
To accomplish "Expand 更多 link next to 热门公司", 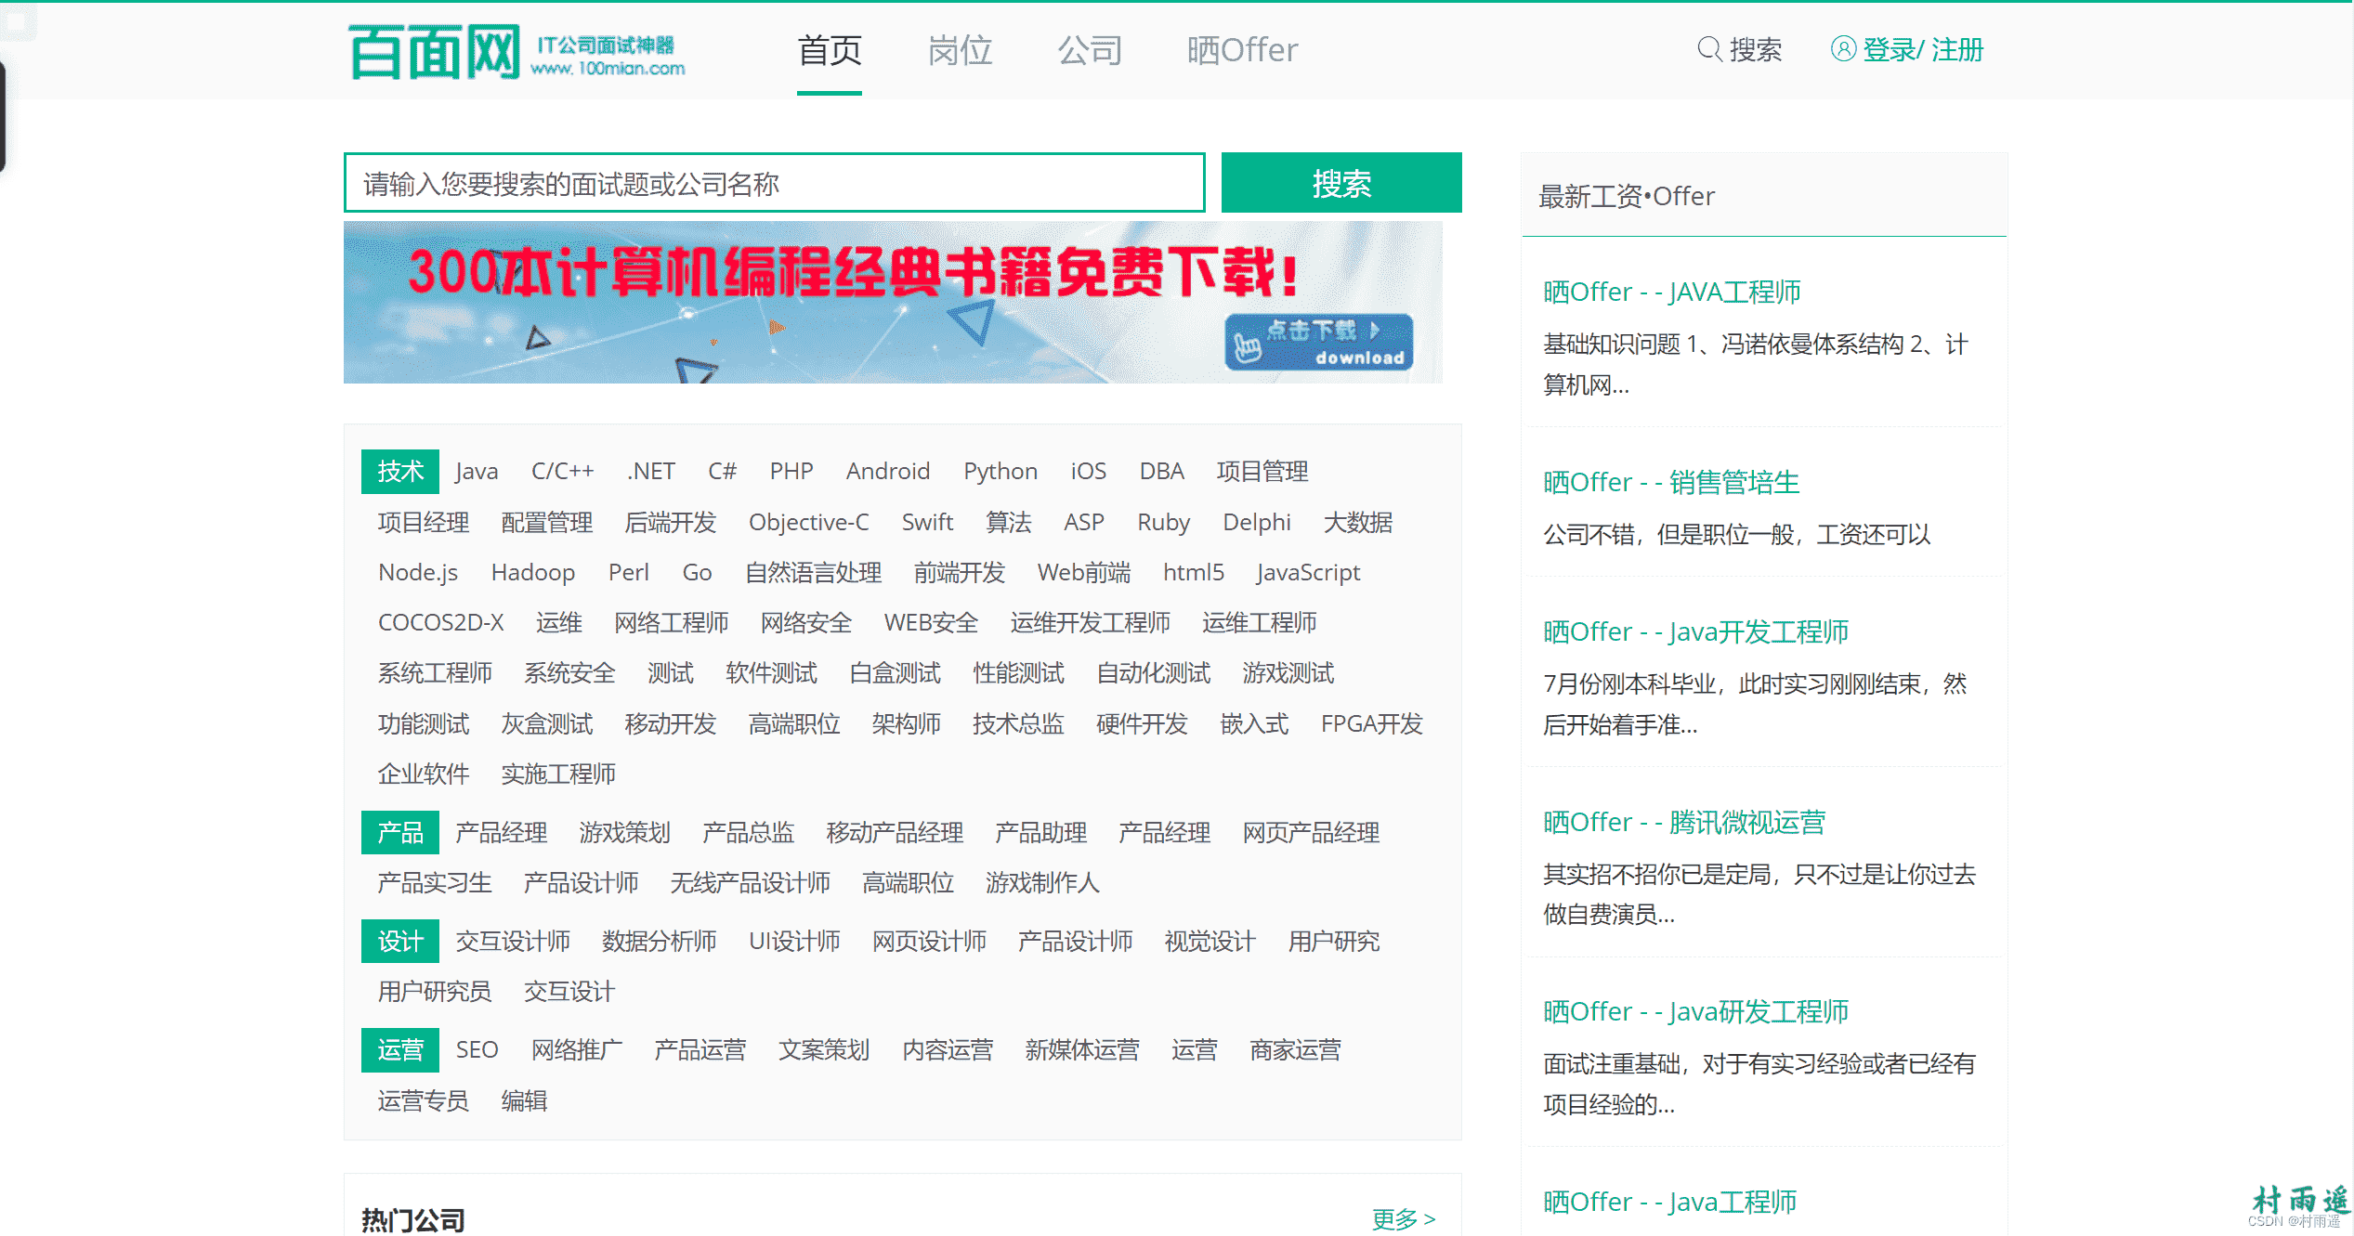I will tap(1403, 1218).
